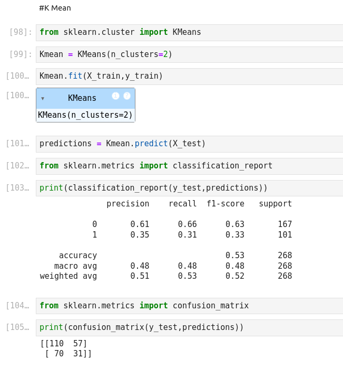Focus the print classification_report cell
The image size is (343, 368).
coord(189,188)
